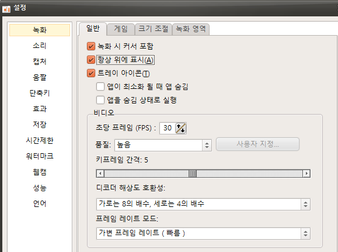Screen dimensions: 338x252
Task: Click the keyframe interval slider thumb
Action: pyautogui.click(x=193, y=174)
